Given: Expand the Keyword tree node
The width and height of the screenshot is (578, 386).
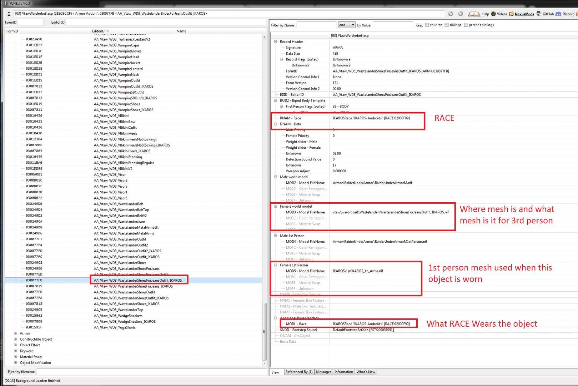Looking at the screenshot, I should coord(15,351).
